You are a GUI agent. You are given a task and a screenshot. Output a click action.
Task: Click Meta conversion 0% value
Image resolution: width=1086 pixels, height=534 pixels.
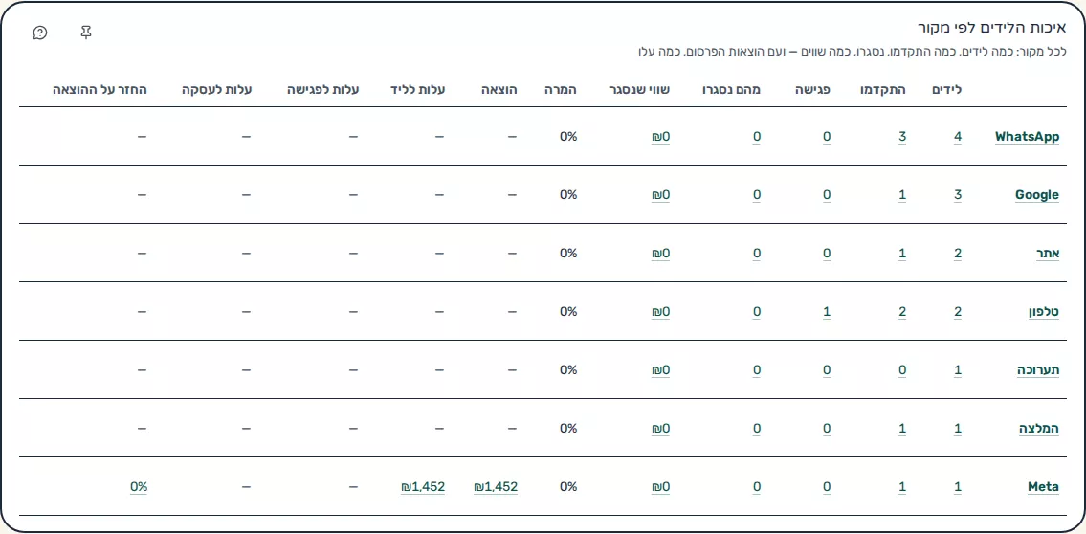click(x=568, y=487)
